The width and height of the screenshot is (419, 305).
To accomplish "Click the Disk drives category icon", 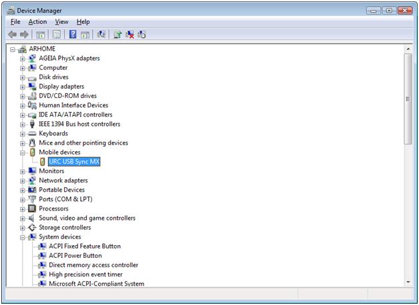I will coord(32,78).
